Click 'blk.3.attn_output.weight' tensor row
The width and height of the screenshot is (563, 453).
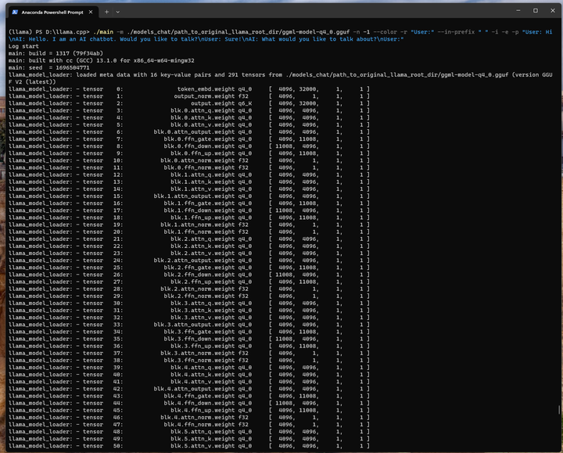click(x=189, y=325)
